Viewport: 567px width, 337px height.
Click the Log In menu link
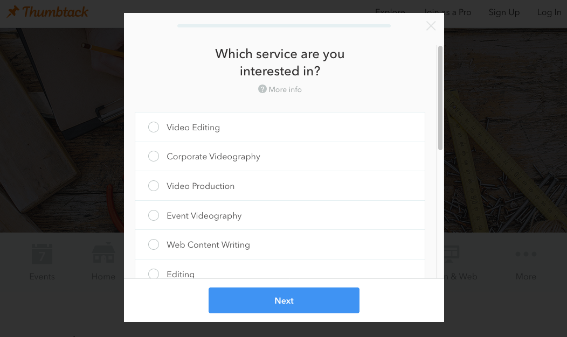(549, 12)
